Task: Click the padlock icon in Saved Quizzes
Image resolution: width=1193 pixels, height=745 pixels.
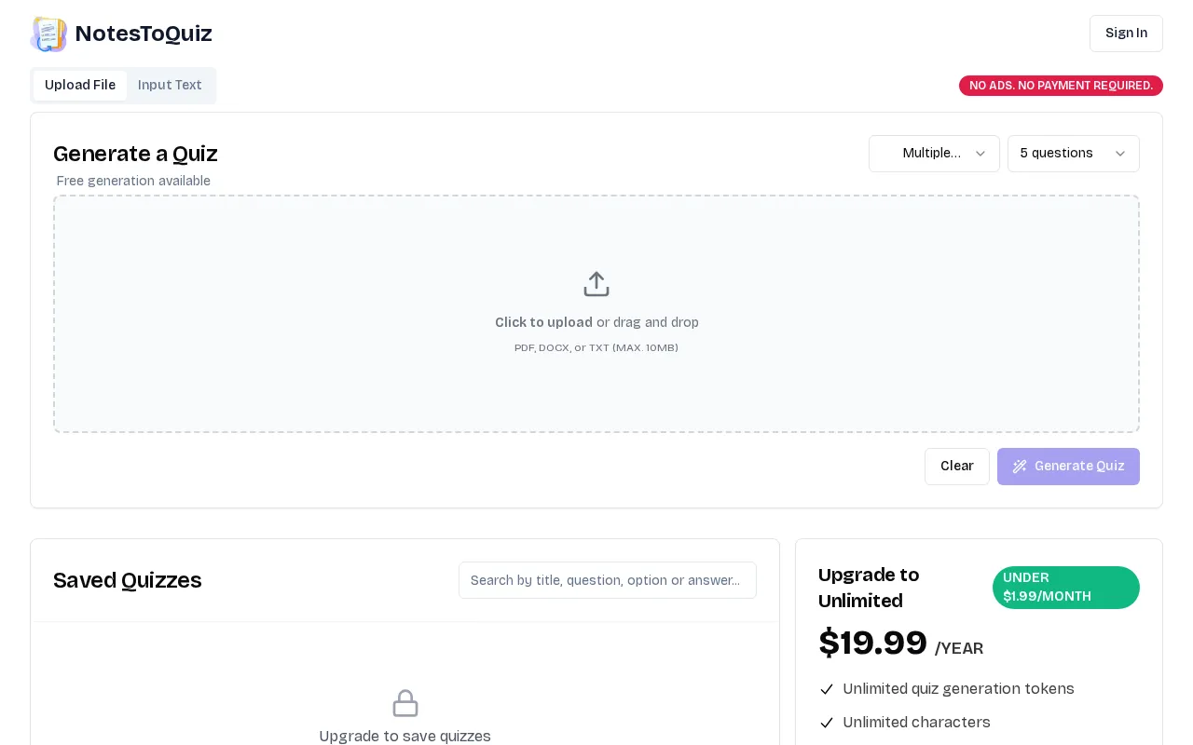Action: point(405,703)
